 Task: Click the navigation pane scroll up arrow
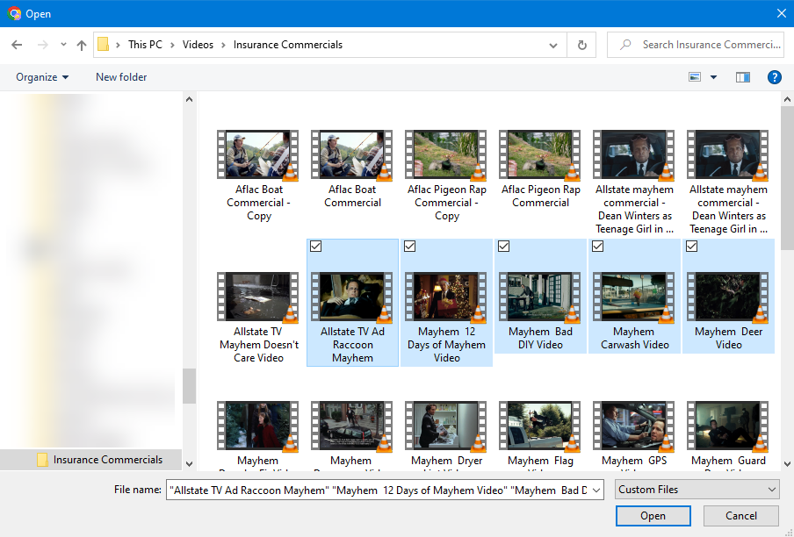click(x=189, y=100)
